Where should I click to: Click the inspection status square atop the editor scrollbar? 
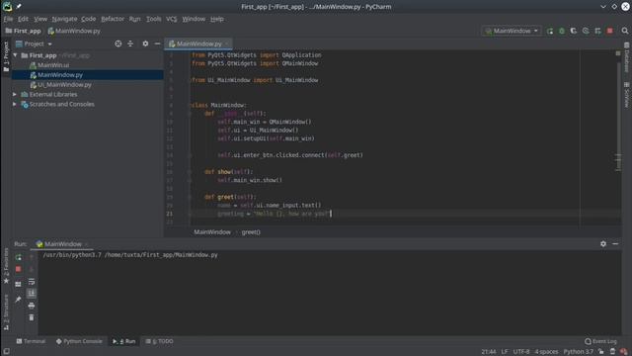pyautogui.click(x=618, y=53)
